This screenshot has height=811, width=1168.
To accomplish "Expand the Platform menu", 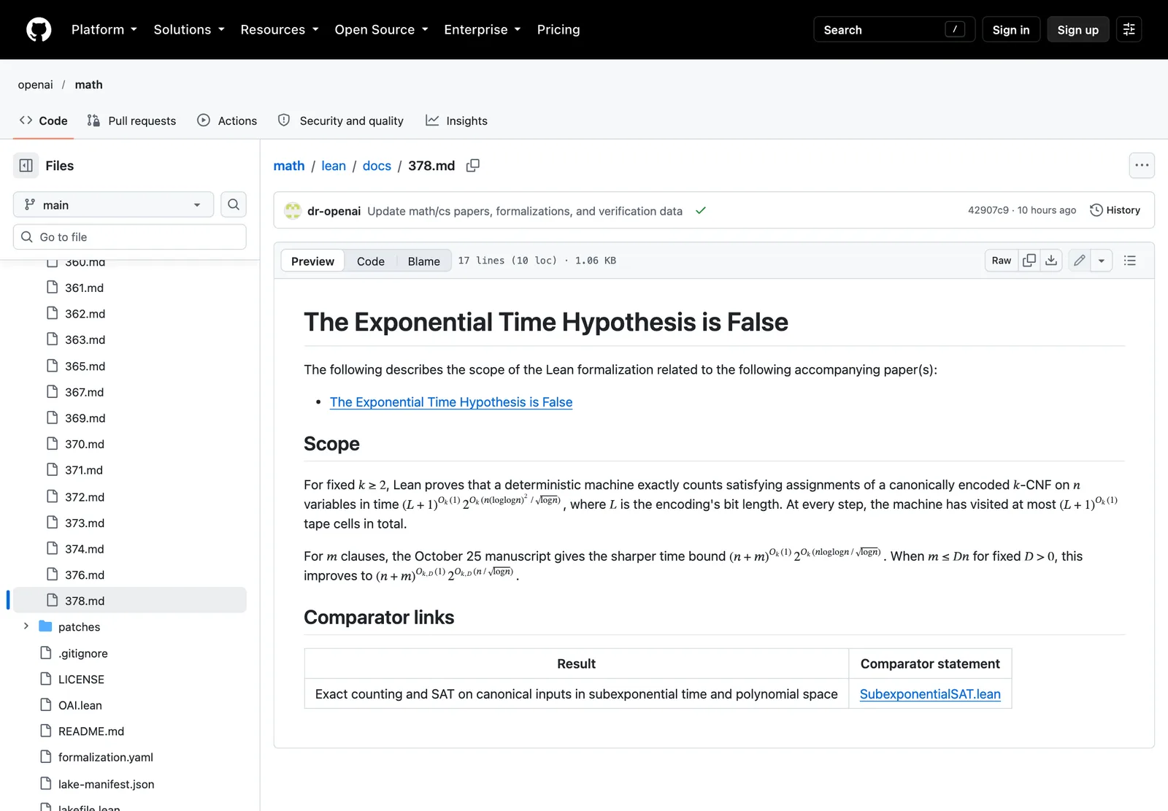I will [x=104, y=30].
